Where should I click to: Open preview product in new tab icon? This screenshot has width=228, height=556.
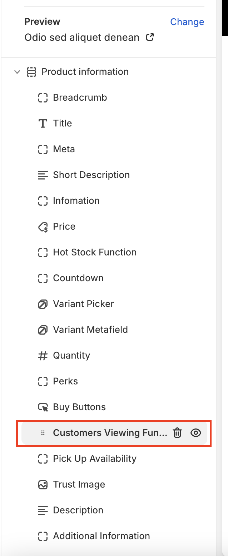150,37
